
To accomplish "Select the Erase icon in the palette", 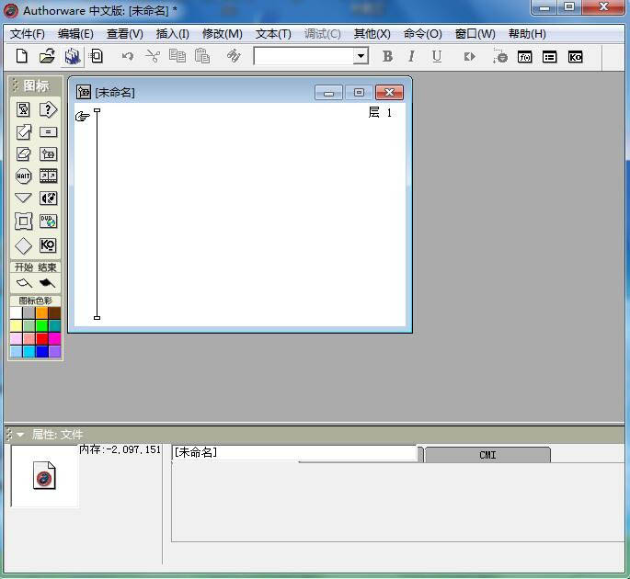I will 24,154.
